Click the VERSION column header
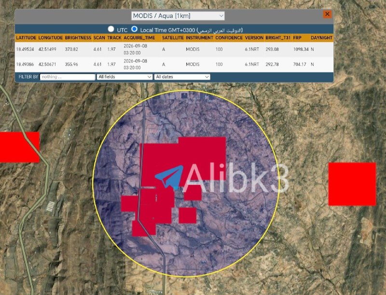The width and height of the screenshot is (386, 295). (254, 38)
